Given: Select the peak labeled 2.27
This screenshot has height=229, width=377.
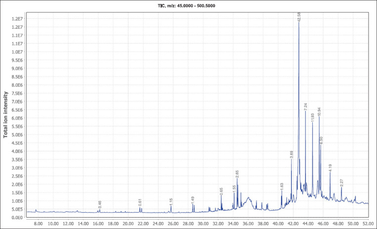Looking at the screenshot, I should tap(341, 183).
